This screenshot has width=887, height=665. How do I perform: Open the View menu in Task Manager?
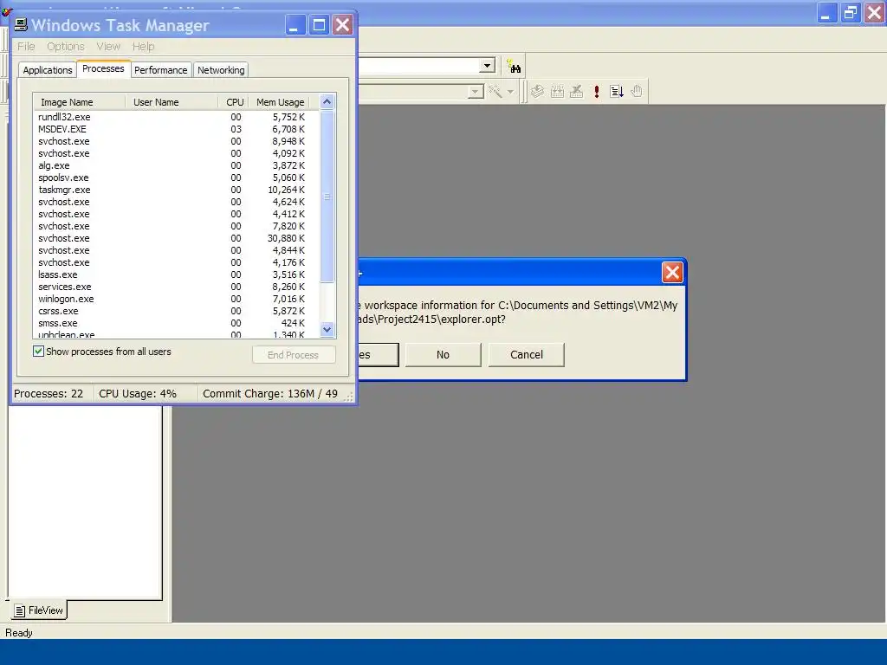point(108,47)
